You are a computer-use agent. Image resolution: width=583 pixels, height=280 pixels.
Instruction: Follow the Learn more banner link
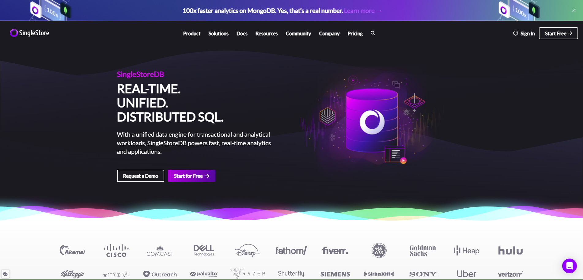(363, 11)
